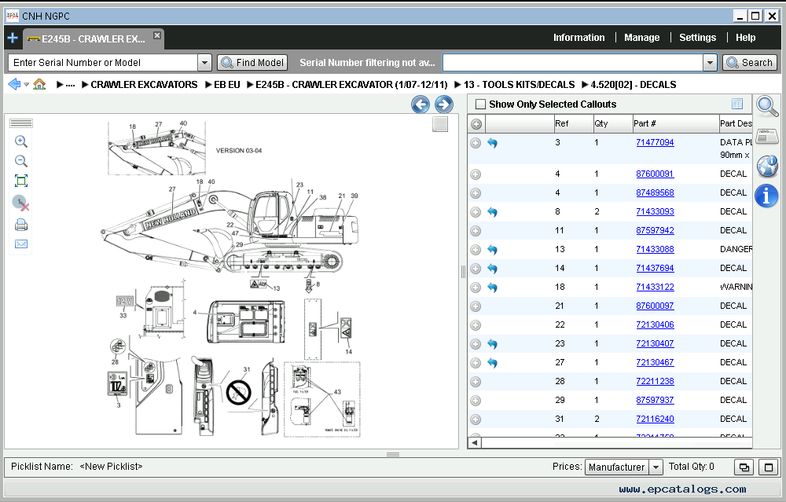Zoom out on the decals diagram
This screenshot has width=786, height=502.
(21, 161)
